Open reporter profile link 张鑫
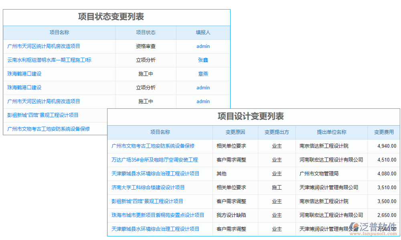 (x=203, y=60)
